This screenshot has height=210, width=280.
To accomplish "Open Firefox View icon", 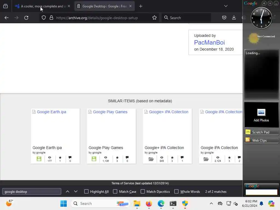I will [x=5, y=6].
